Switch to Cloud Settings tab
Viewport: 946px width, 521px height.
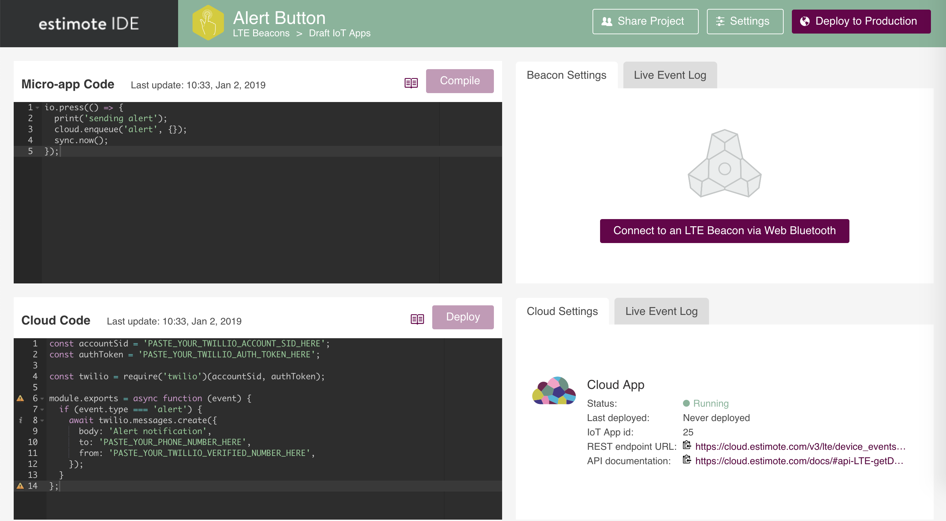[562, 311]
